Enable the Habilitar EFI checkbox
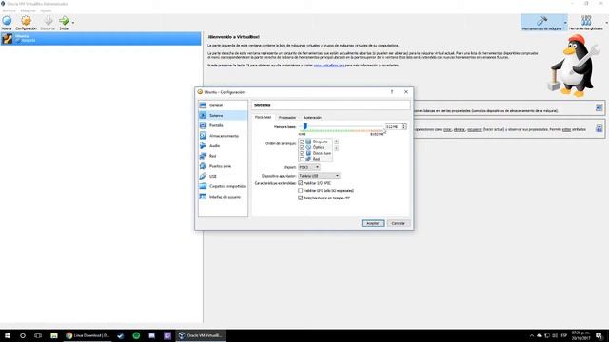Screen dimensions: 609x342 301,190
